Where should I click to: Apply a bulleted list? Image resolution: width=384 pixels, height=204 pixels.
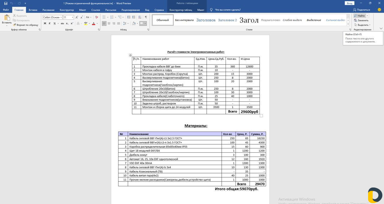(x=104, y=17)
